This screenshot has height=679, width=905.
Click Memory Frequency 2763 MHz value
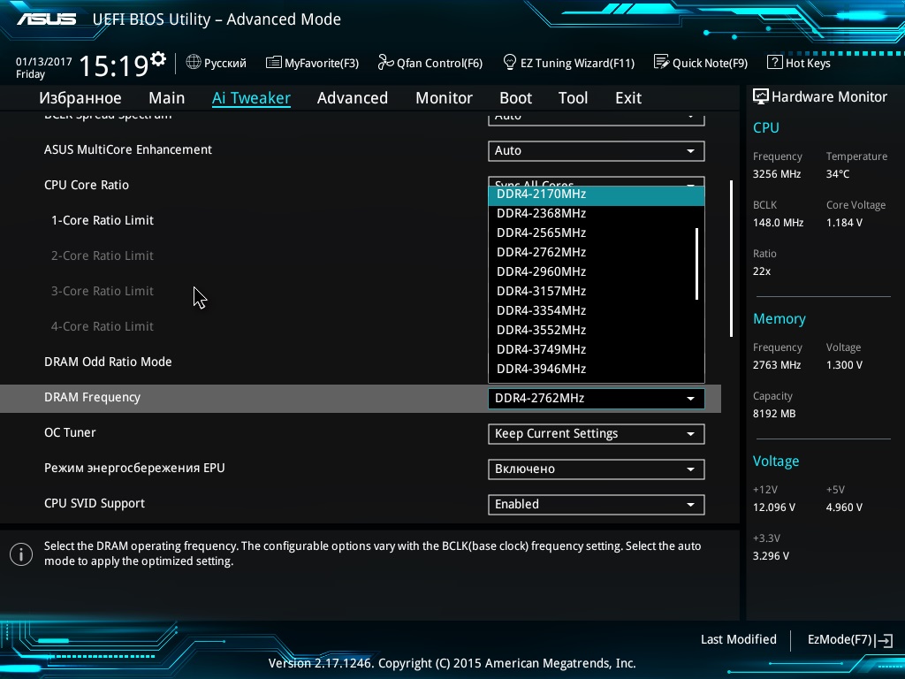tap(777, 365)
